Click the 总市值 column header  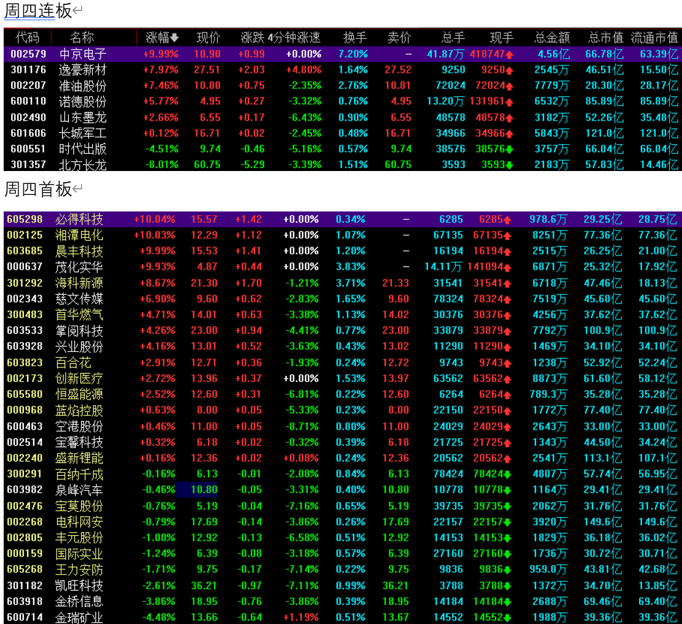(605, 38)
